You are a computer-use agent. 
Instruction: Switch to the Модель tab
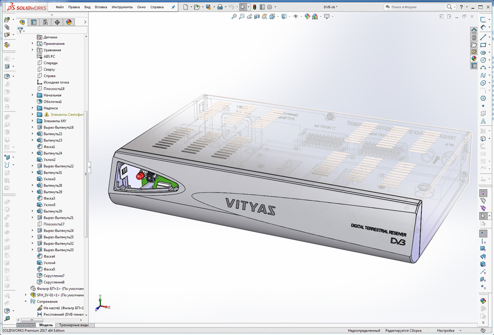46,325
